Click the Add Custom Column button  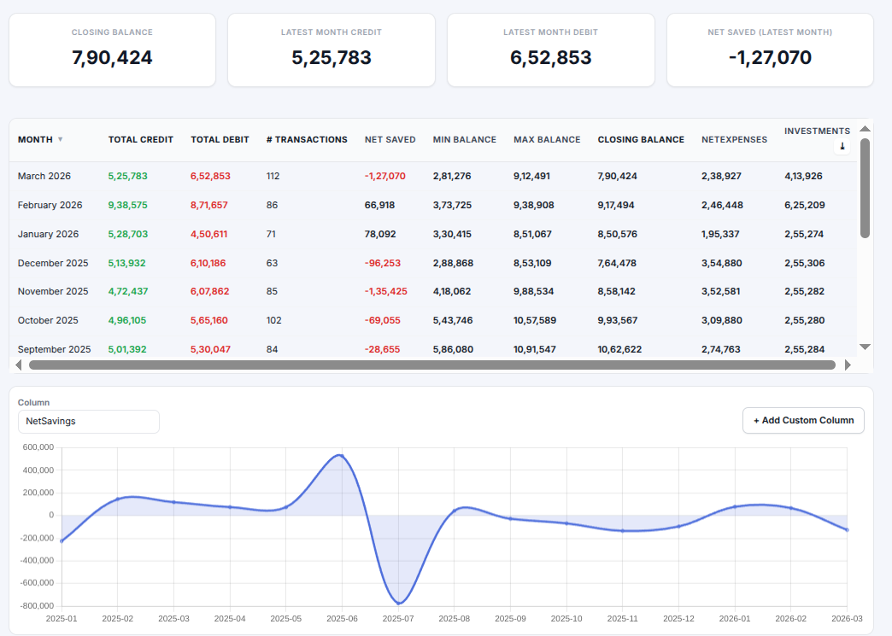click(803, 420)
